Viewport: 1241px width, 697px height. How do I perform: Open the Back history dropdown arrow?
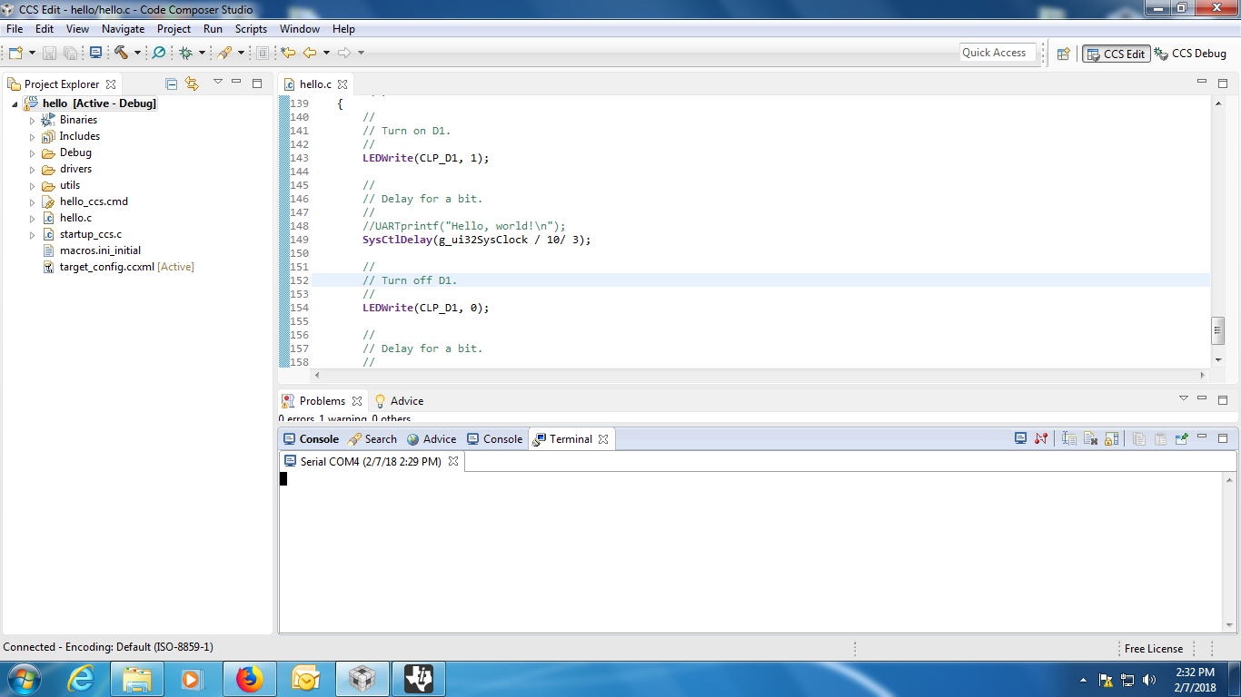326,53
